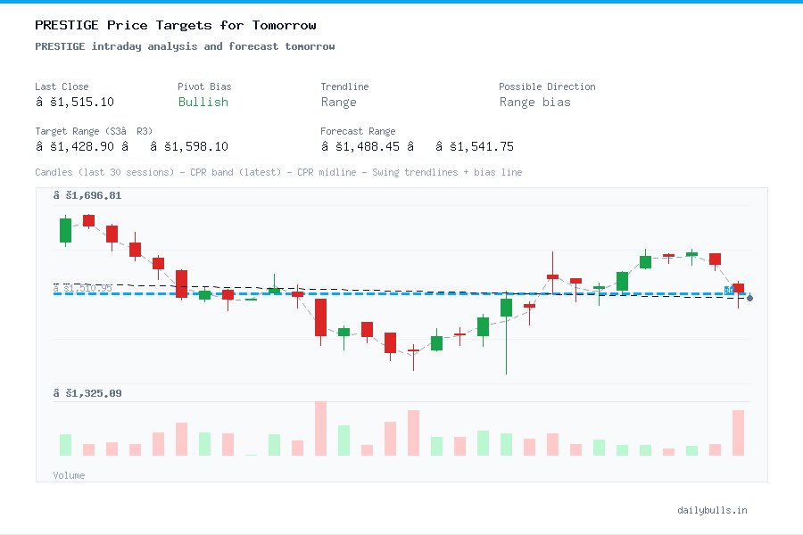Click the tall green candle near the chart center
This screenshot has width=803, height=535.
coord(506,306)
